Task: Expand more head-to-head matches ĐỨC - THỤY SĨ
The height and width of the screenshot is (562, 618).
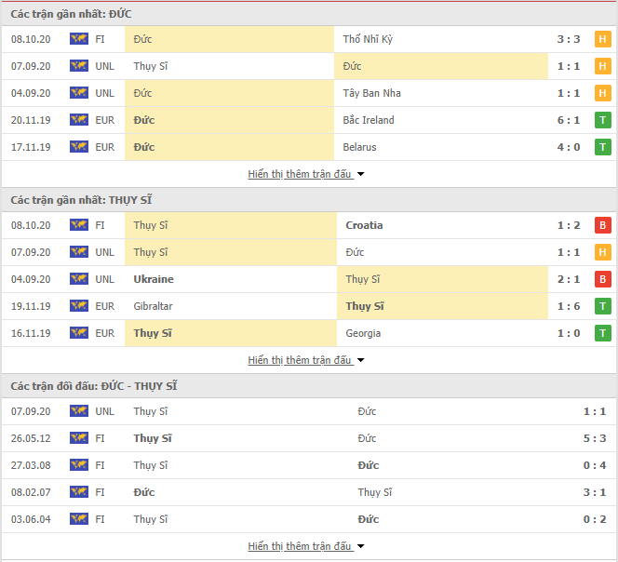Action: [306, 546]
